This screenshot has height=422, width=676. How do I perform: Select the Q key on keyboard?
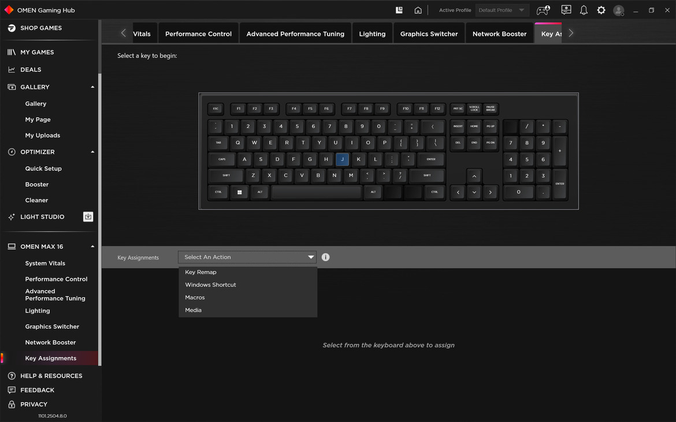(x=237, y=143)
